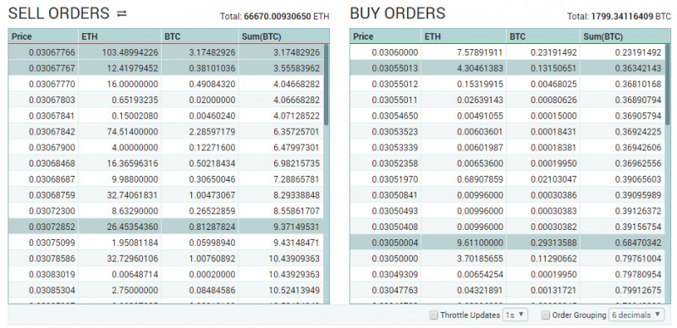Viewport: 677px width, 328px height.
Task: Click the Price header in Buy Orders
Action: [385, 36]
